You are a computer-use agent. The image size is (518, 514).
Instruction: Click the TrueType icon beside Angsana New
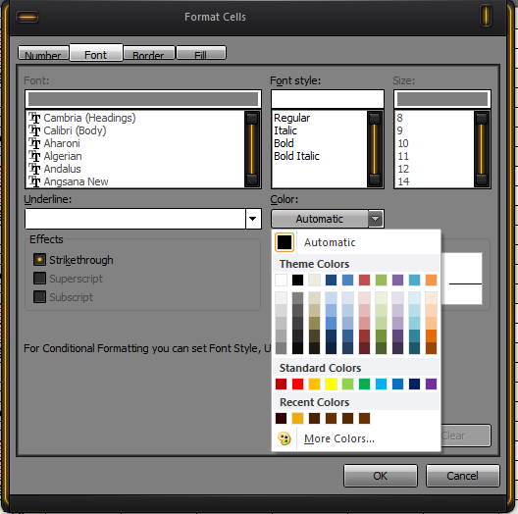point(34,181)
